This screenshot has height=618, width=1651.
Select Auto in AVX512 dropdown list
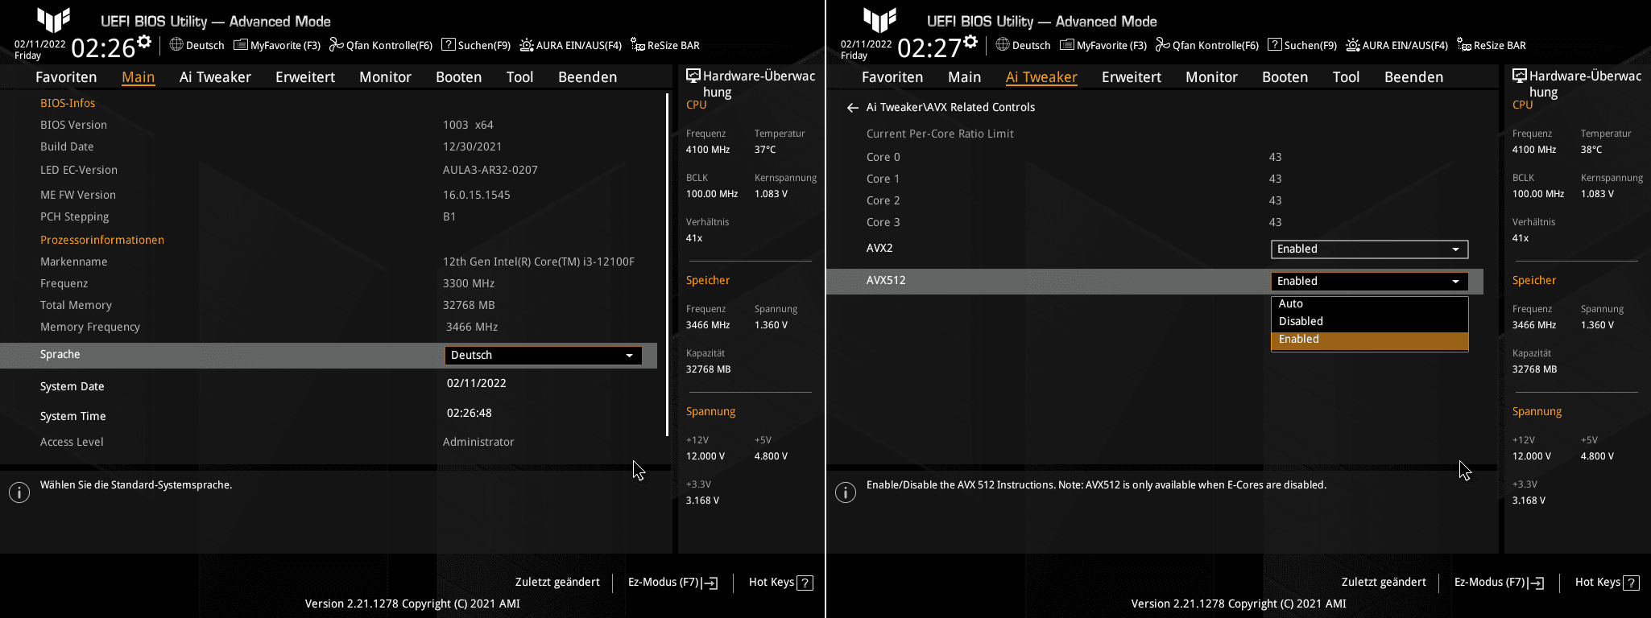1369,303
